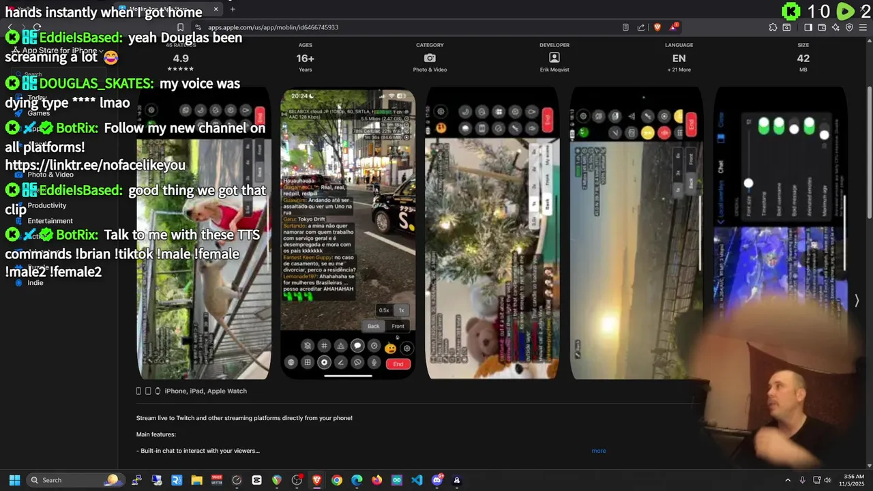Show next screenshots with right chevron
Screen dimensions: 873x491
point(857,301)
